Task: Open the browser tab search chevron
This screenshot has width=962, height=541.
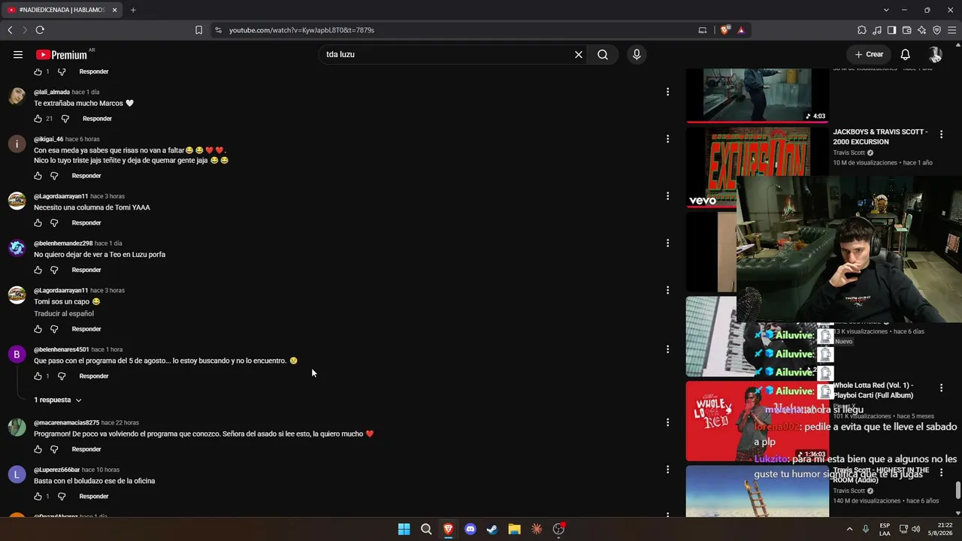Action: click(886, 10)
